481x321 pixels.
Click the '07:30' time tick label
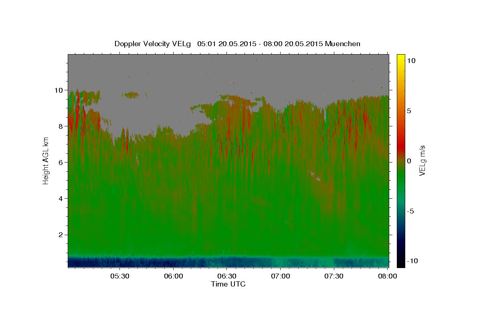334,276
